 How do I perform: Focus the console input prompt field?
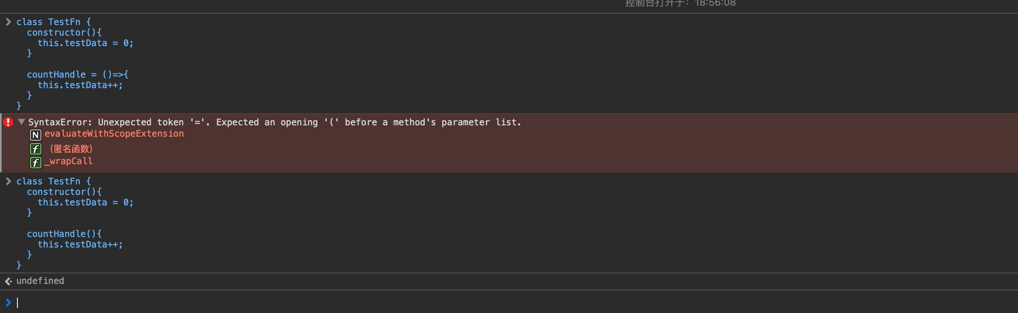tap(243, 302)
